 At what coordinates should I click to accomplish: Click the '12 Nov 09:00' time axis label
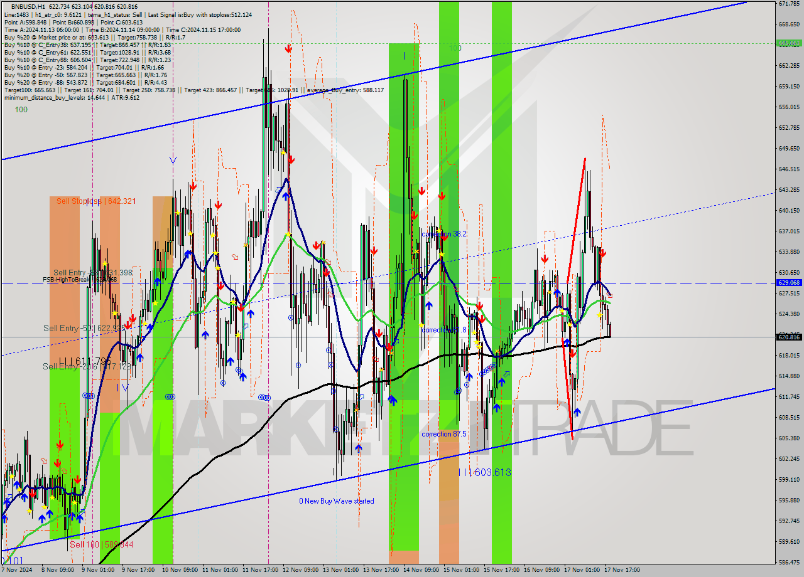(x=300, y=570)
